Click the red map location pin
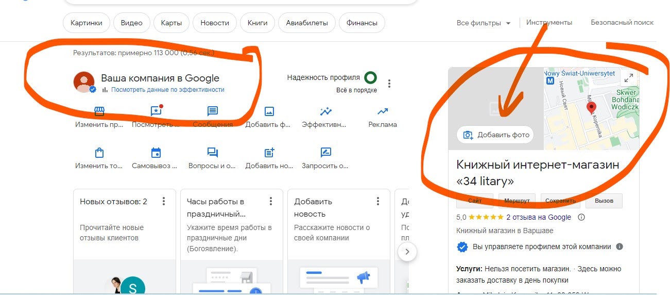670x295 pixels. point(591,108)
